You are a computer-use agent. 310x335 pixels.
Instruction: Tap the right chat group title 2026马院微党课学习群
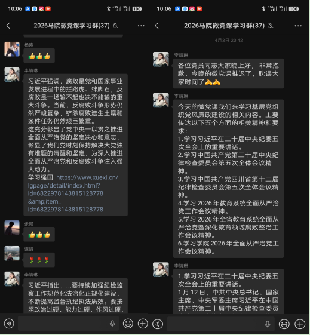[224, 26]
